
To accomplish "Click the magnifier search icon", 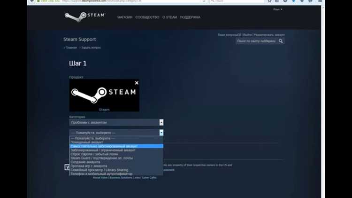I will pyautogui.click(x=281, y=41).
